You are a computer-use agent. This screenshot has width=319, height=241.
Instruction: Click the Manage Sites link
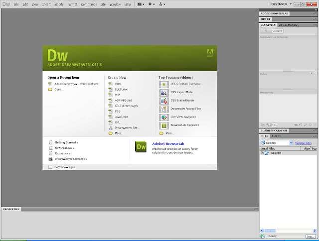coord(304,143)
